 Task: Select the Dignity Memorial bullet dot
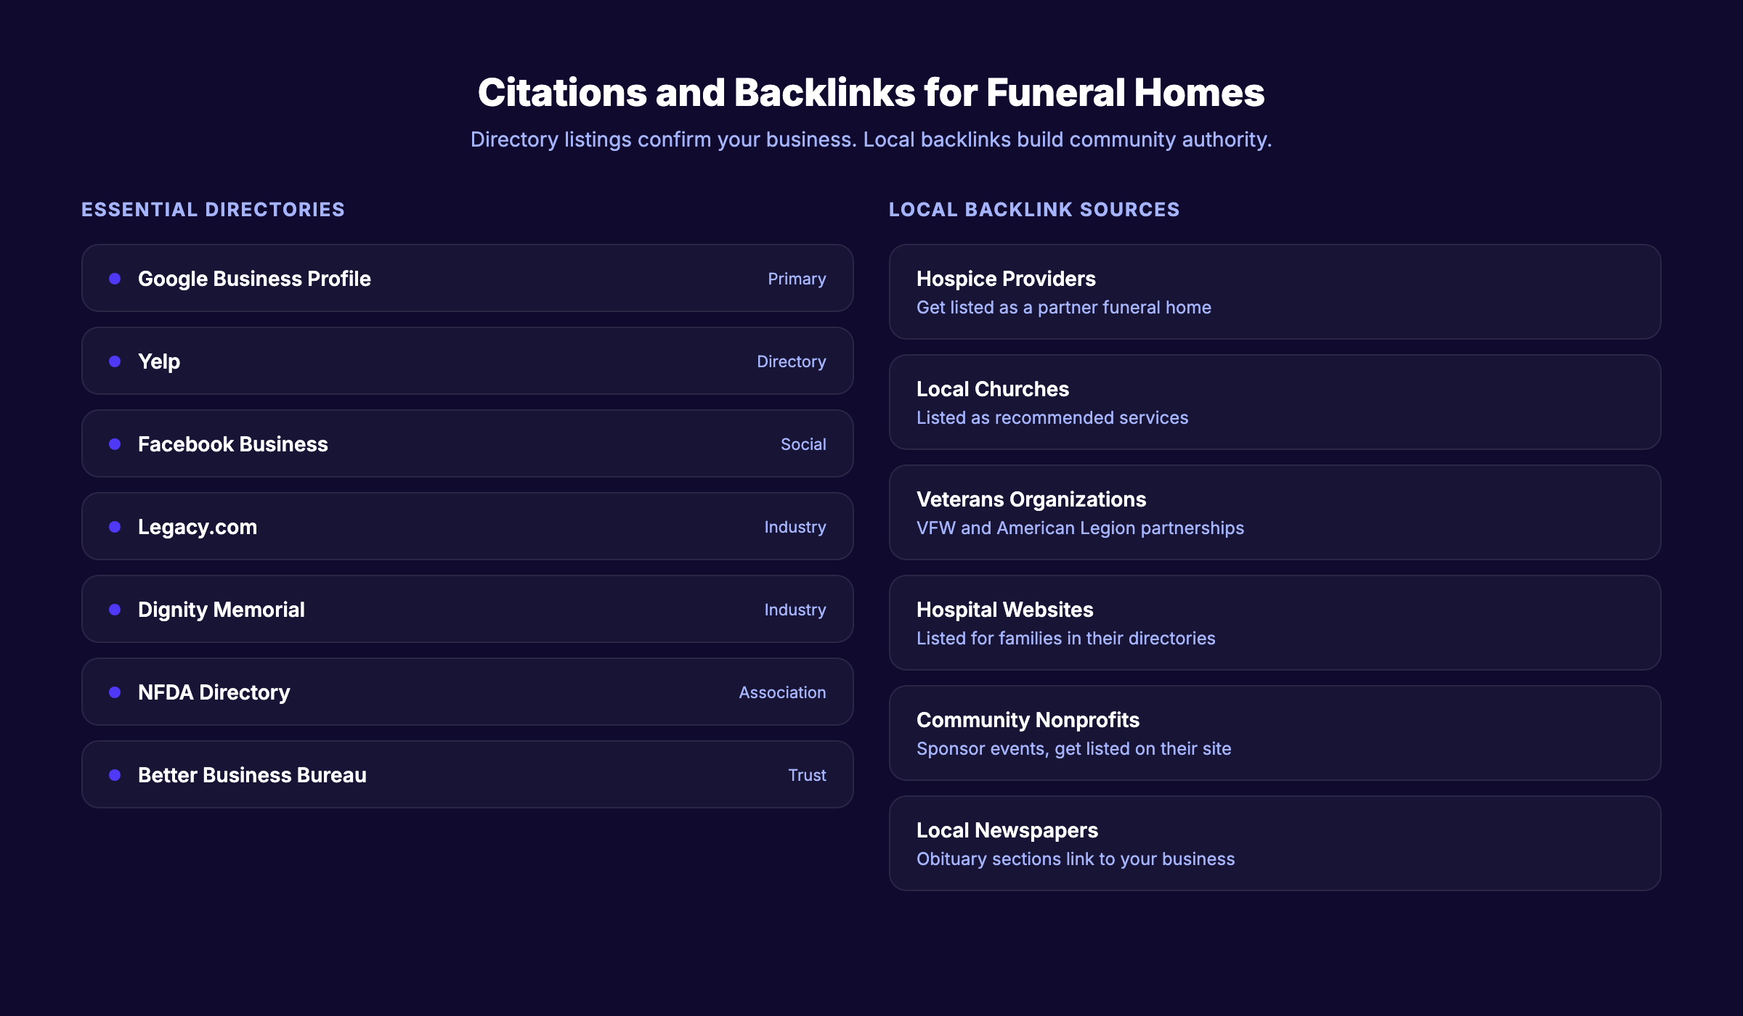tap(115, 609)
